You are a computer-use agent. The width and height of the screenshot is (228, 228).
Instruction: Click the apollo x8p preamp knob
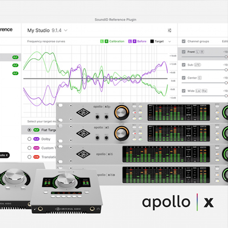(121, 113)
